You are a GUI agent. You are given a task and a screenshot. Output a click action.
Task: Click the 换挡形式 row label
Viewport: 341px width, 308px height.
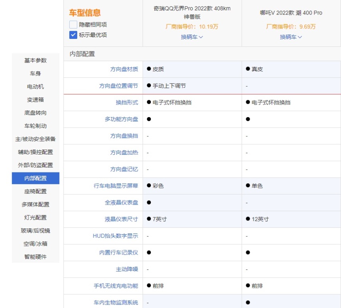coord(127,102)
